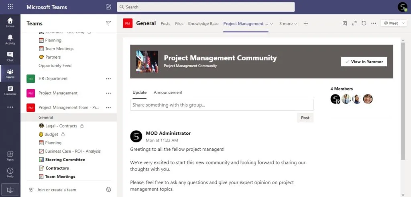Switch to the Files tab
The height and width of the screenshot is (197, 411).
tap(179, 24)
